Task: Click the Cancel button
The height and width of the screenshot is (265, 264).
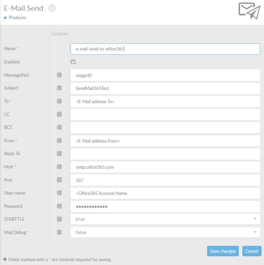Action: click(x=251, y=251)
